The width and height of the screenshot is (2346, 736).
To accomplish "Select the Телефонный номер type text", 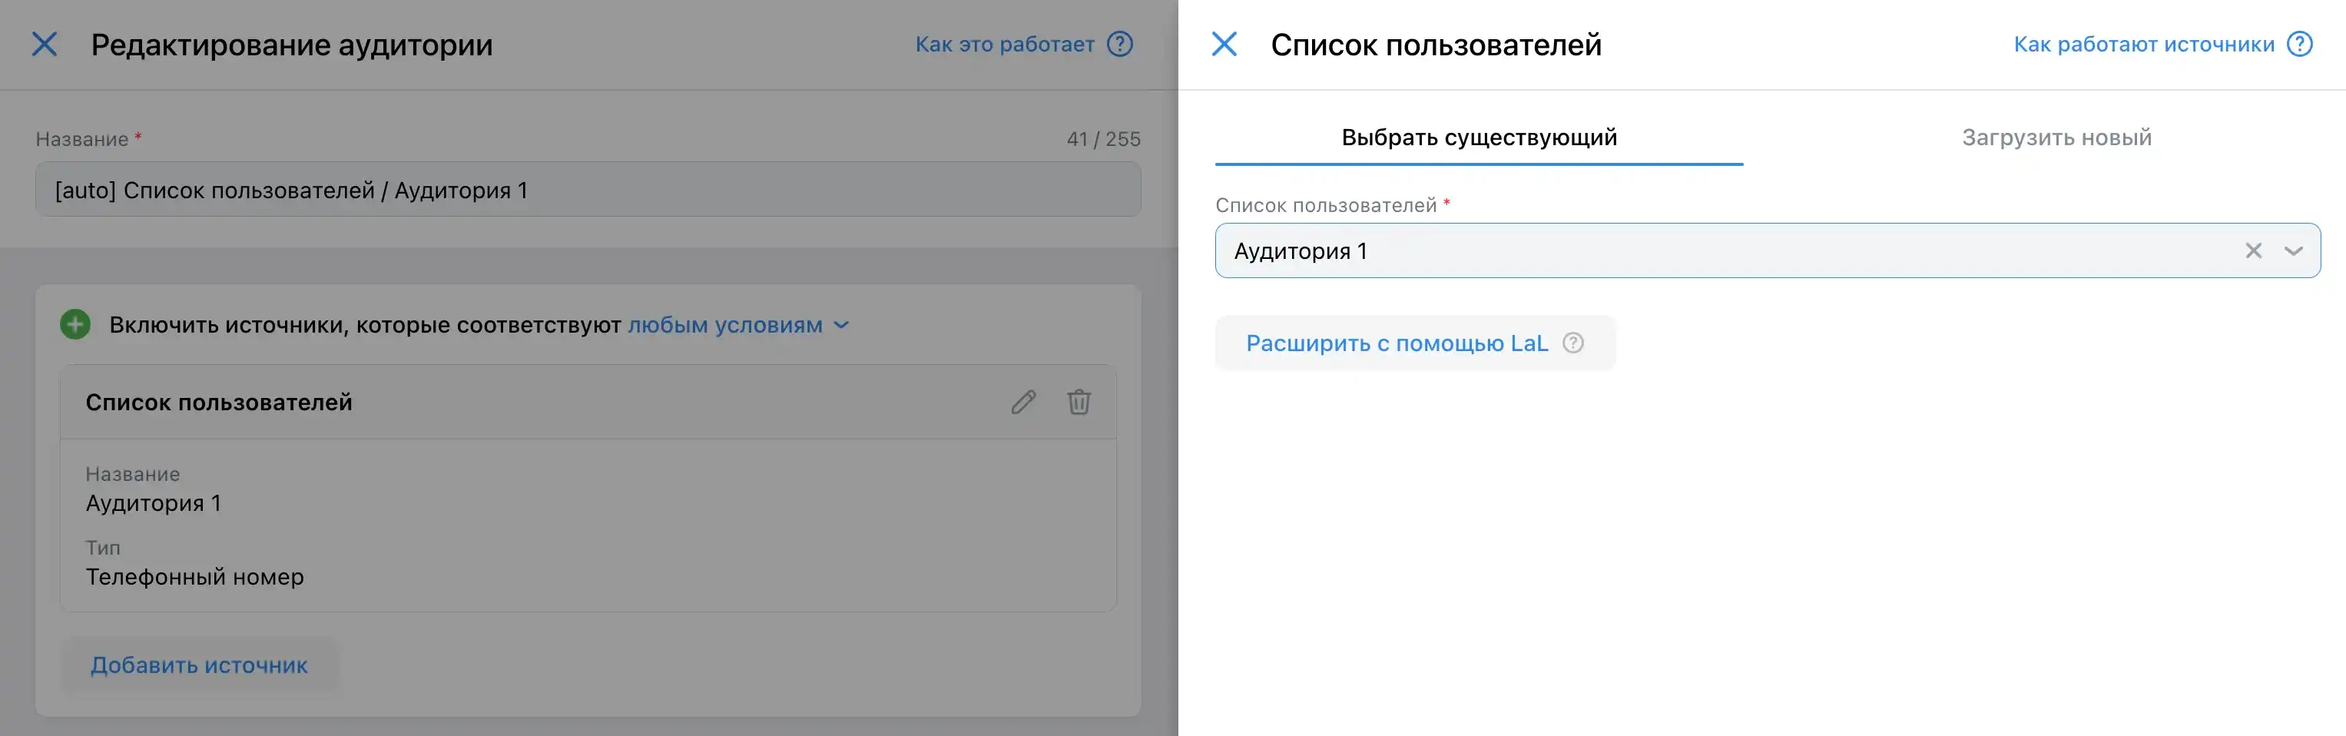I will [x=195, y=577].
